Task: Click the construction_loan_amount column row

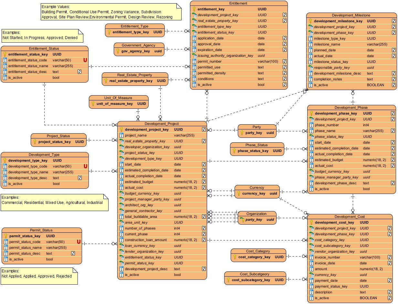Action: point(146,240)
